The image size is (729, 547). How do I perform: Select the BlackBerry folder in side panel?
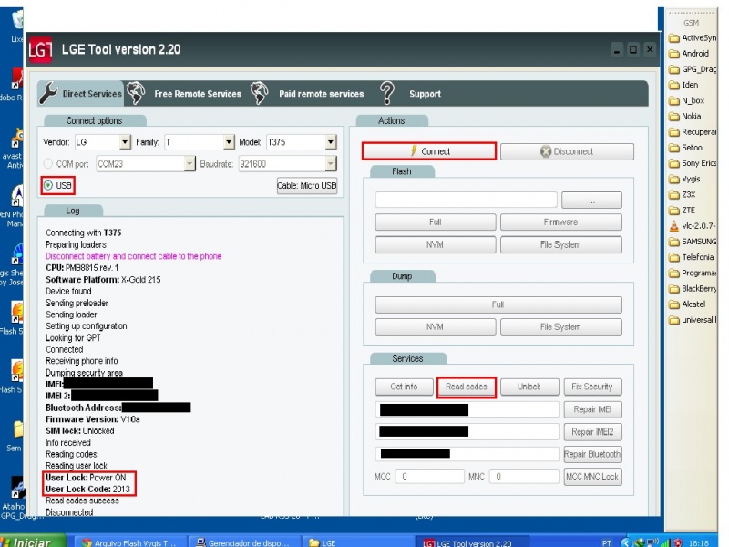tap(693, 289)
